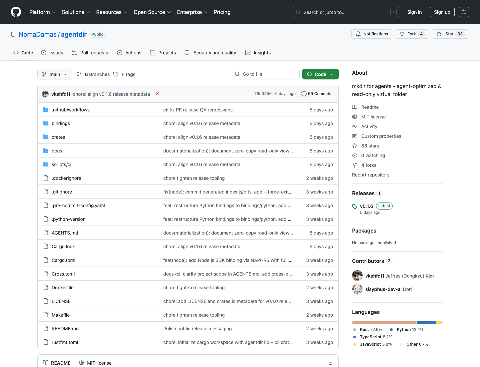Screen dimensions: 480x367
Task: Click the Notifications button
Action: point(372,34)
